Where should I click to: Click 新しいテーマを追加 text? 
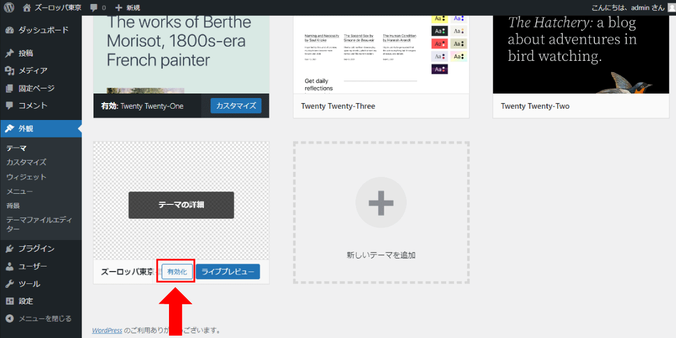(x=381, y=255)
